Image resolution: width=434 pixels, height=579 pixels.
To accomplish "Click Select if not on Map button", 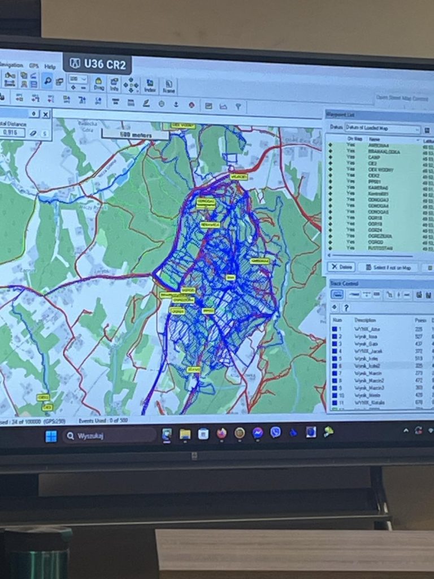I will click(x=388, y=267).
